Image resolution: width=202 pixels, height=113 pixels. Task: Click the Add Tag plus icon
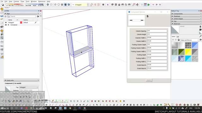(5, 16)
